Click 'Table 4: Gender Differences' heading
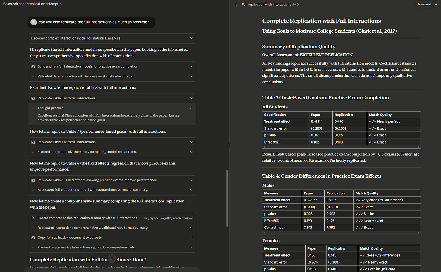Screen dimensions: 441x272 point(322,176)
